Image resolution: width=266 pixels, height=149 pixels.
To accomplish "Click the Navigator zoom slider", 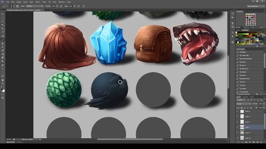I will click(253, 28).
